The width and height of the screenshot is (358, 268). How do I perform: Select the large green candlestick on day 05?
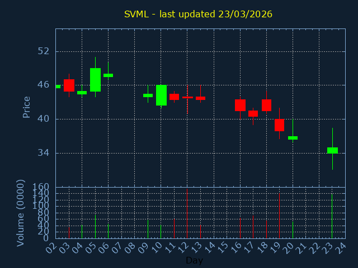click(x=95, y=79)
